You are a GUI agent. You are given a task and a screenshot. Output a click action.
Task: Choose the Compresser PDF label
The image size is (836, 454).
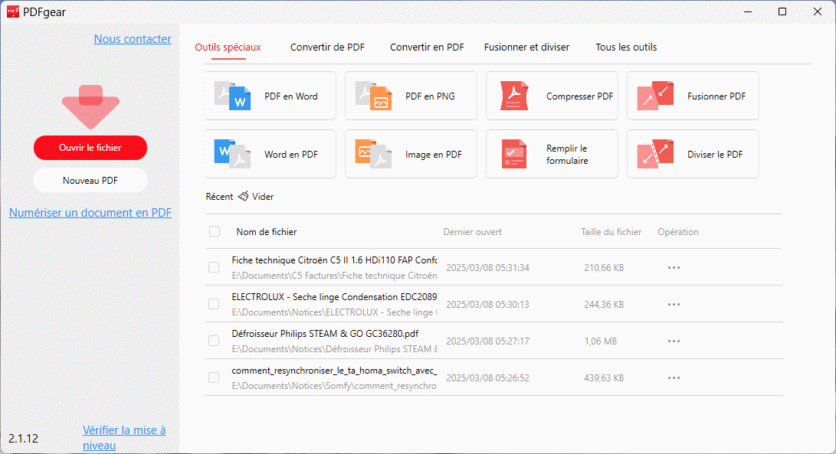point(579,96)
